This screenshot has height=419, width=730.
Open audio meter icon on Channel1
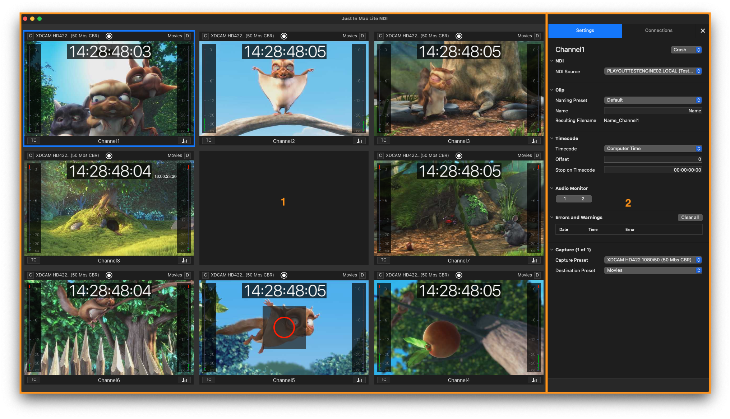[184, 141]
